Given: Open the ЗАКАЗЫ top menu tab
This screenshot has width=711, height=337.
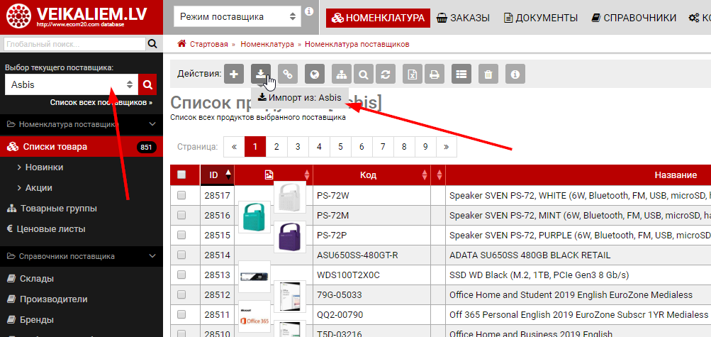Looking at the screenshot, I should pyautogui.click(x=471, y=18).
